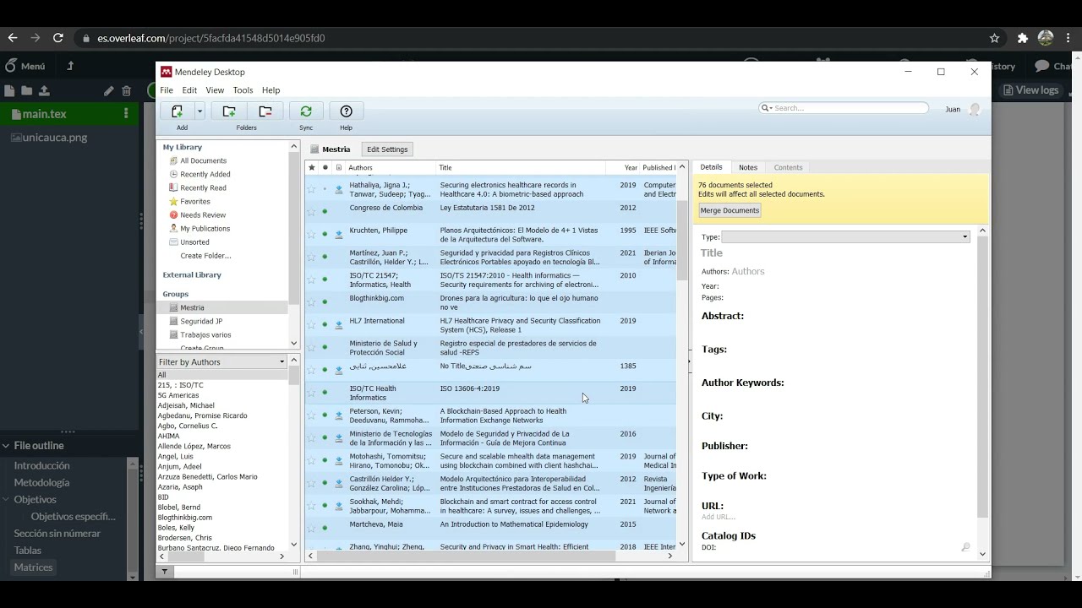Image resolution: width=1082 pixels, height=608 pixels.
Task: Select All Documents in My Library
Action: coord(203,160)
